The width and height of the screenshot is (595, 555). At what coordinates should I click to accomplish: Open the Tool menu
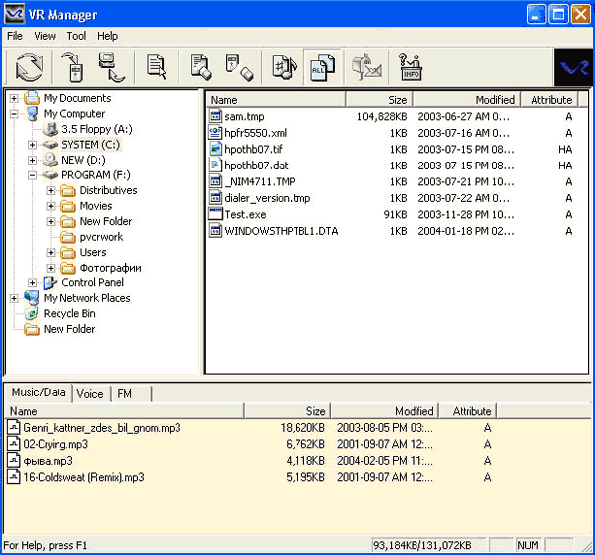coord(76,36)
